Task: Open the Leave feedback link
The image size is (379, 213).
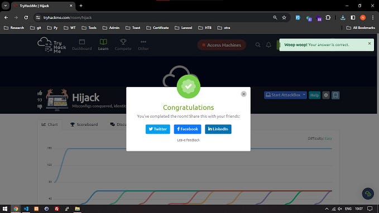Action: (189, 140)
